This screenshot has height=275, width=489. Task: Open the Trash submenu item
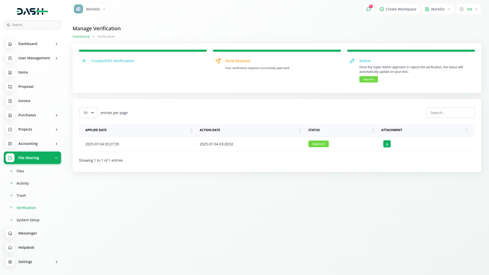tap(21, 196)
